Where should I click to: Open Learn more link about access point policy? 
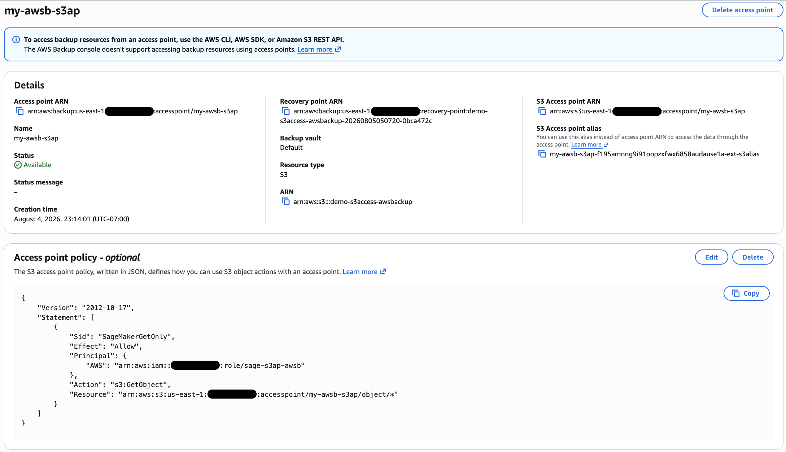click(x=364, y=271)
